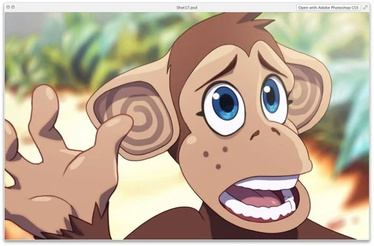Viewport: 374px width, 246px height.
Task: Close the Quick Look preview window
Action: [8, 7]
